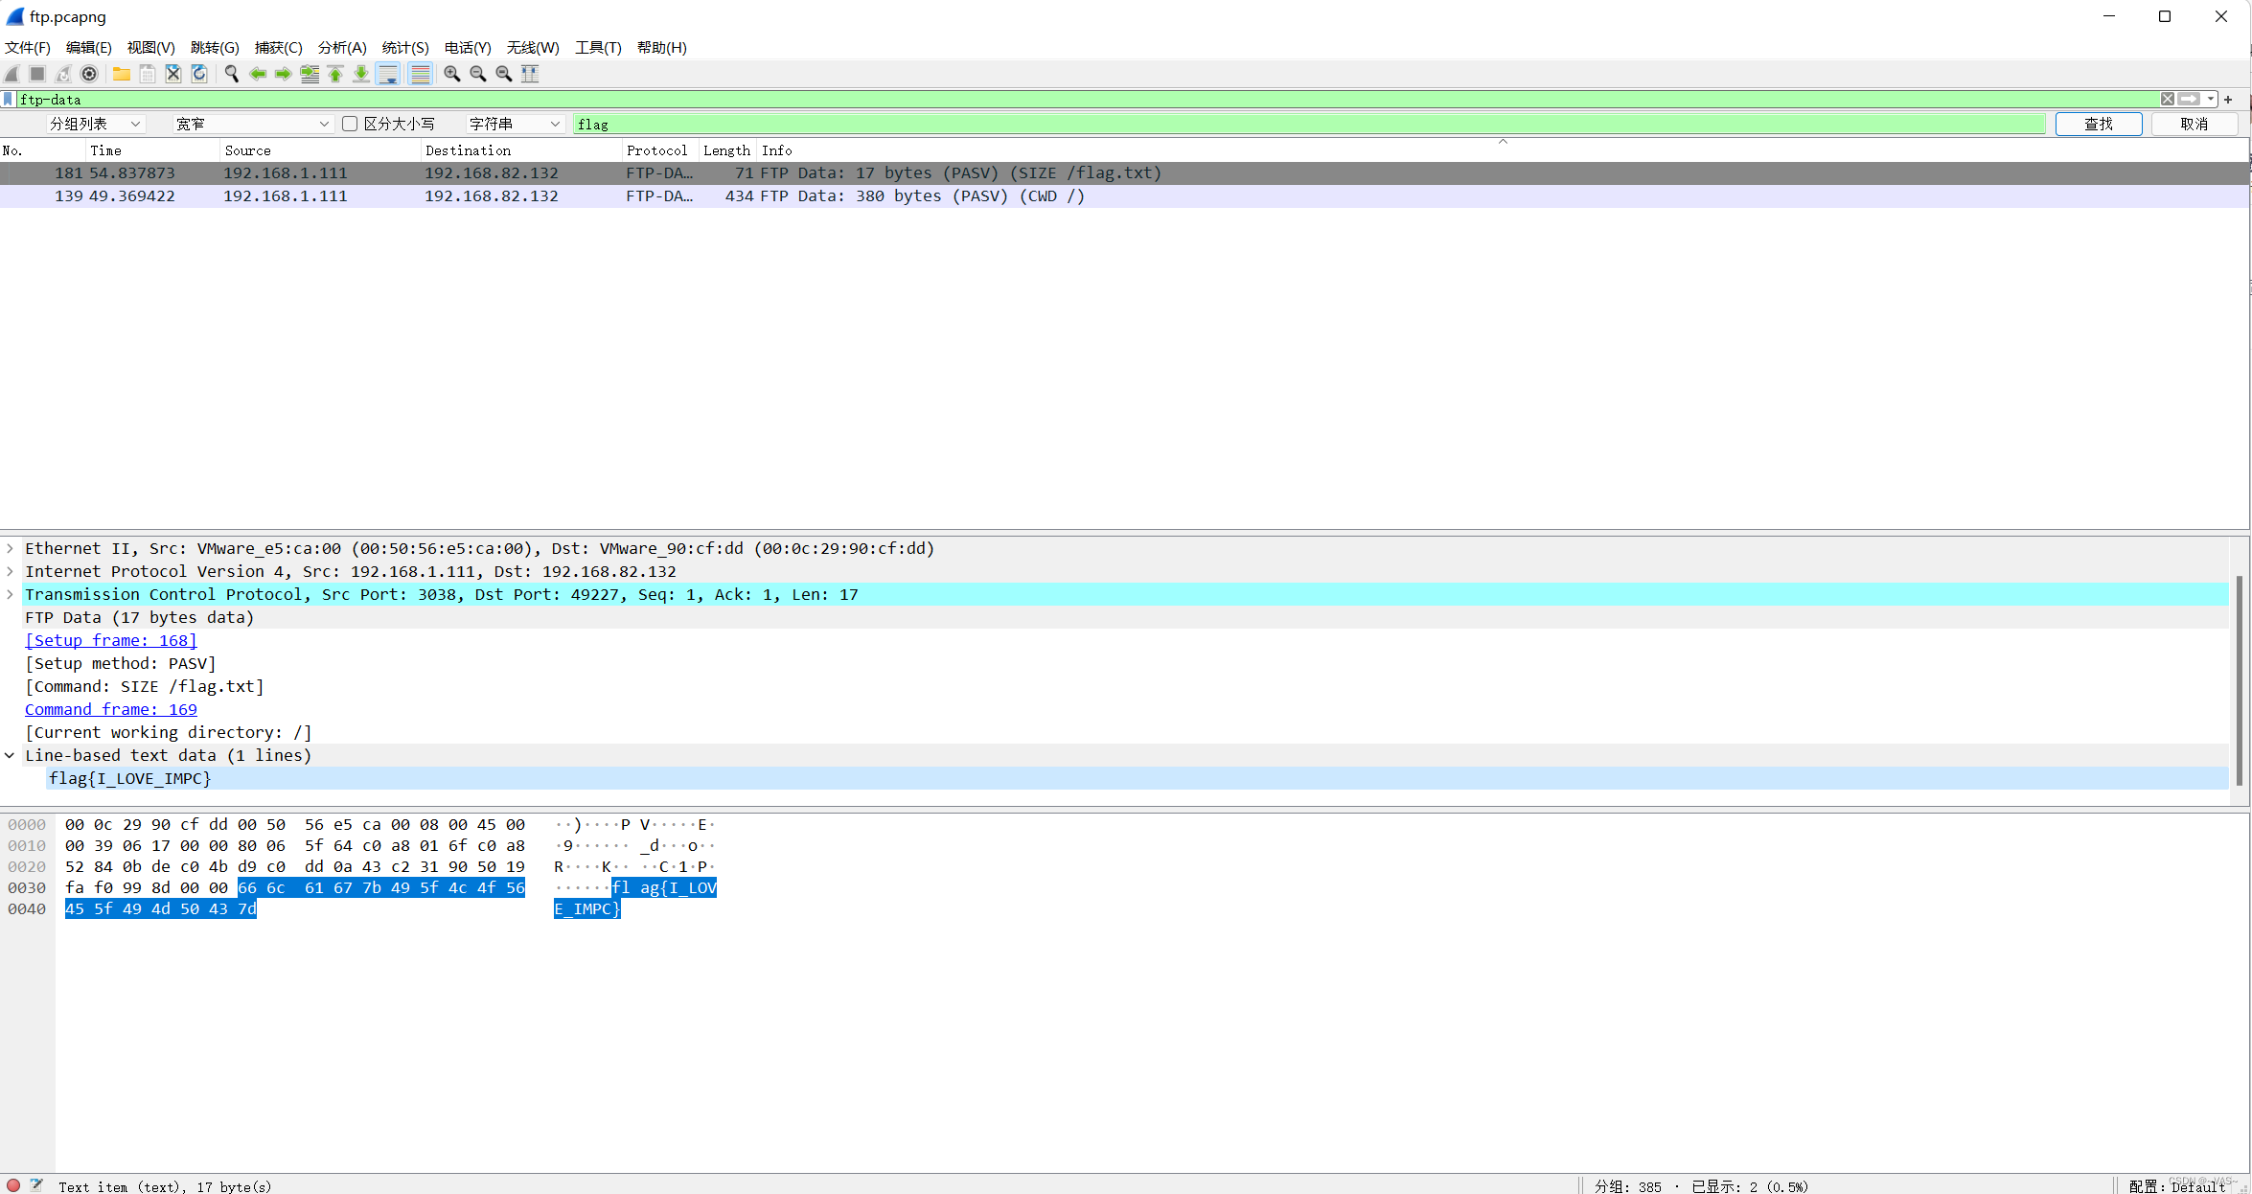Click the start capture shark fin icon
The height and width of the screenshot is (1194, 2252).
[x=12, y=74]
